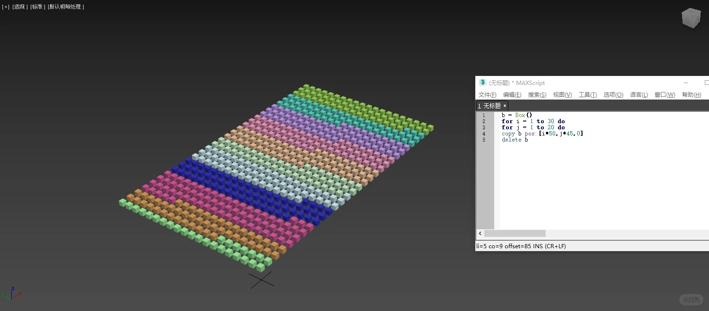The width and height of the screenshot is (709, 311).
Task: Click the ViewCube in the top-right corner
Action: 691,17
